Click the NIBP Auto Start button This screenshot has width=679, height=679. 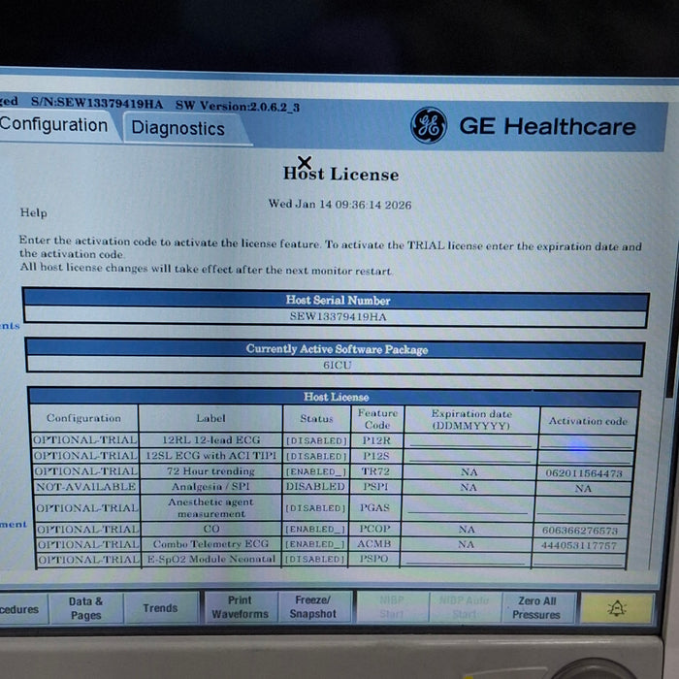point(465,607)
